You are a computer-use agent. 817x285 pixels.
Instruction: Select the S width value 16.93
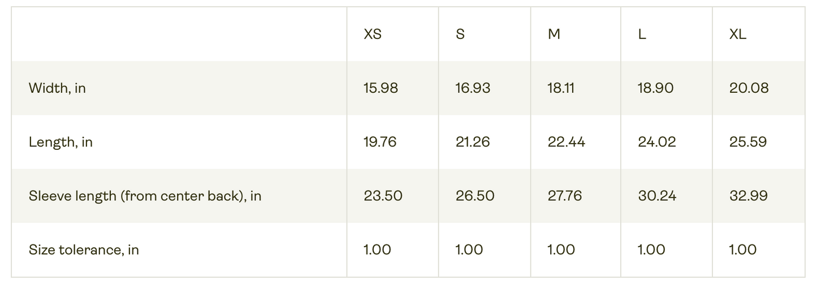pyautogui.click(x=473, y=88)
